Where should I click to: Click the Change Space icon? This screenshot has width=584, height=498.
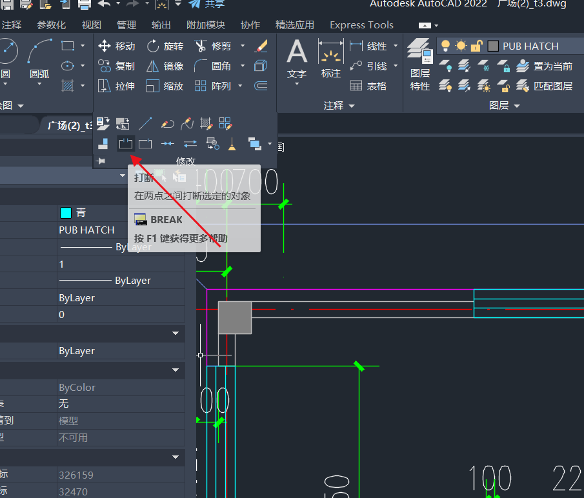click(x=123, y=124)
